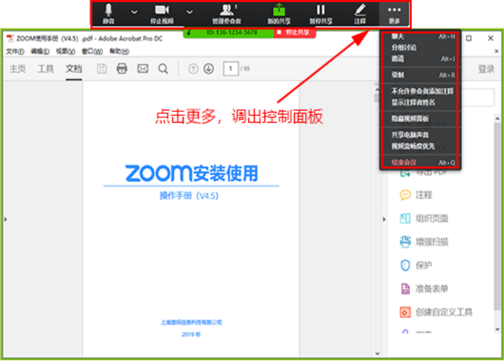
Task: Switch to the Tools (工具) tab
Action: tap(46, 69)
